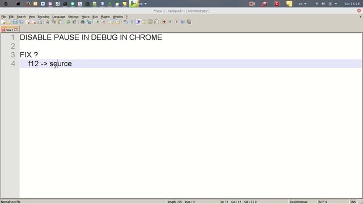Start macro recording with red dot icon
Image resolution: width=363 pixels, height=204 pixels.
click(x=164, y=22)
